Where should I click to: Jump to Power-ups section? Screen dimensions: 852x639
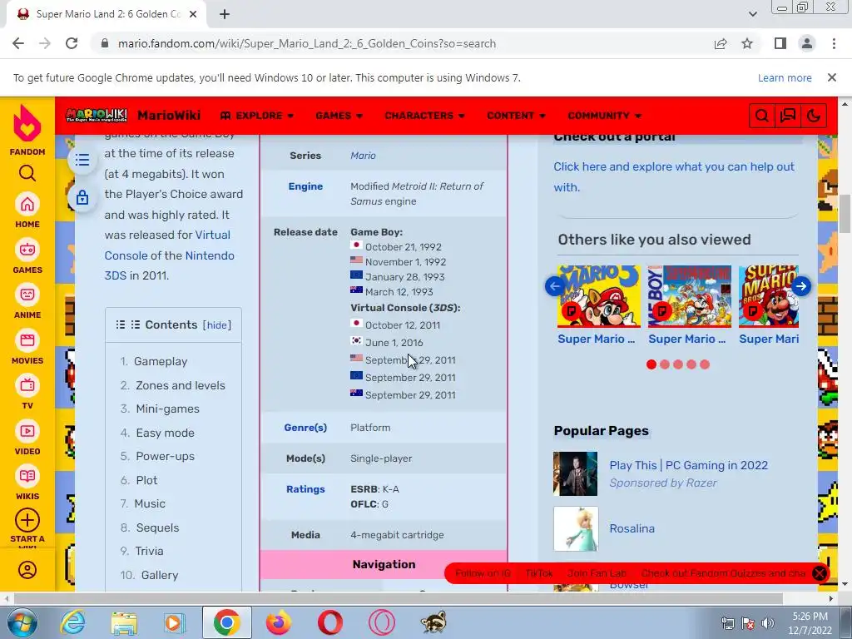tap(166, 457)
